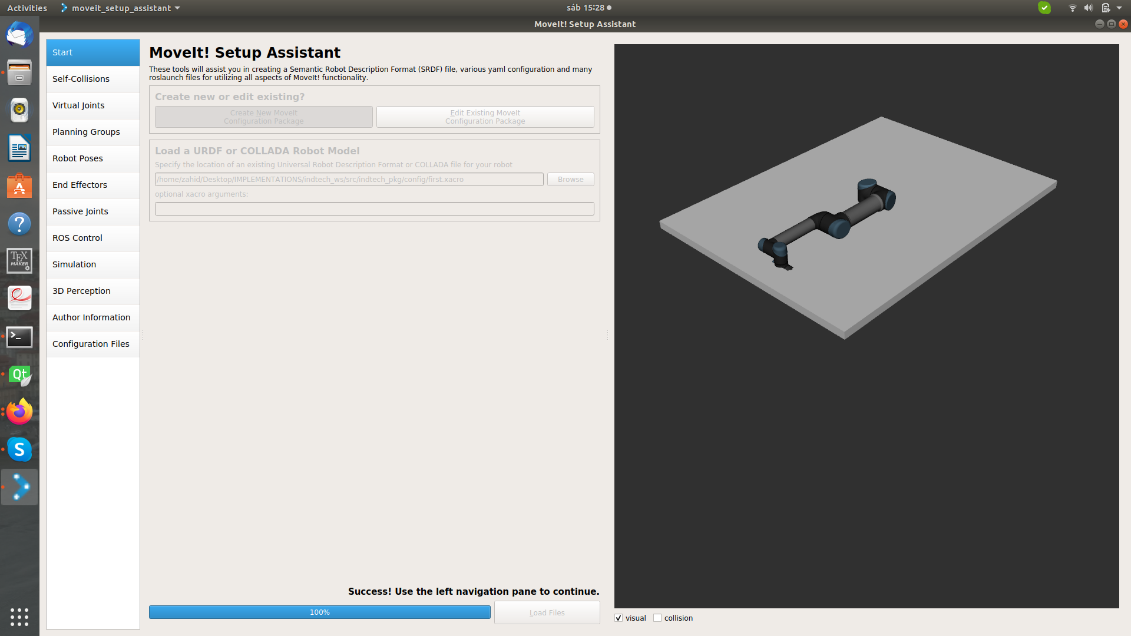Go to Author Information tab
This screenshot has width=1131, height=636.
coord(93,317)
